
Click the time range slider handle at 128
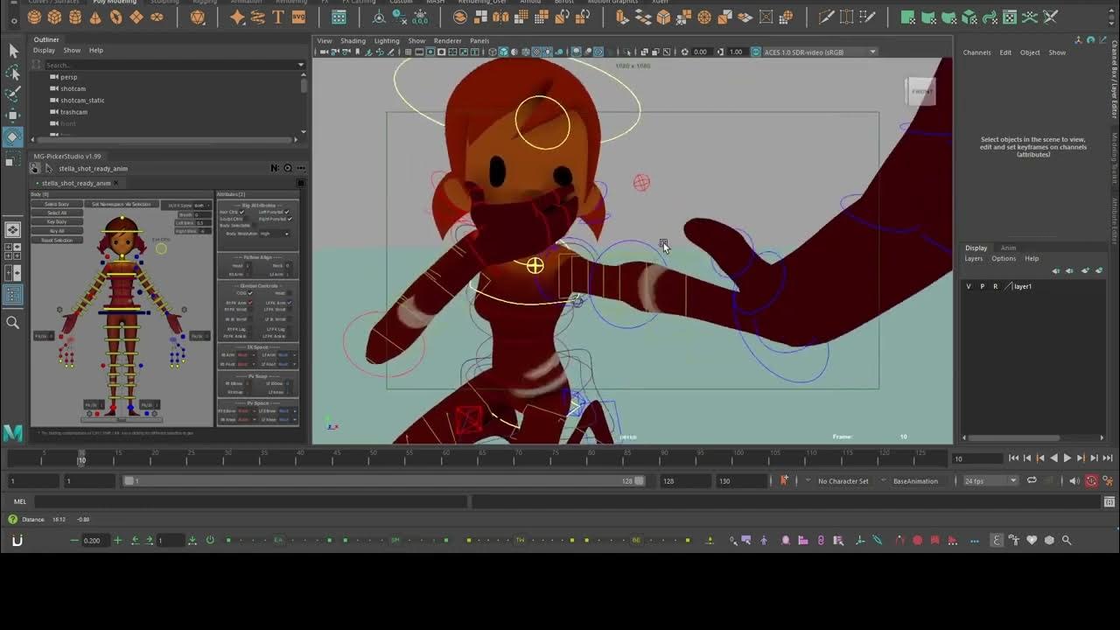(x=639, y=480)
